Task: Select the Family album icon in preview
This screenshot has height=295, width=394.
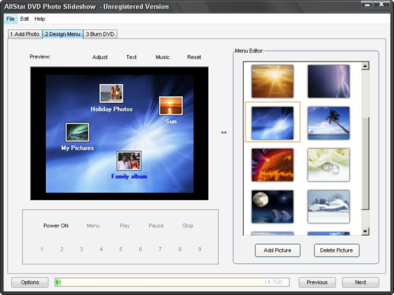Action: (129, 161)
